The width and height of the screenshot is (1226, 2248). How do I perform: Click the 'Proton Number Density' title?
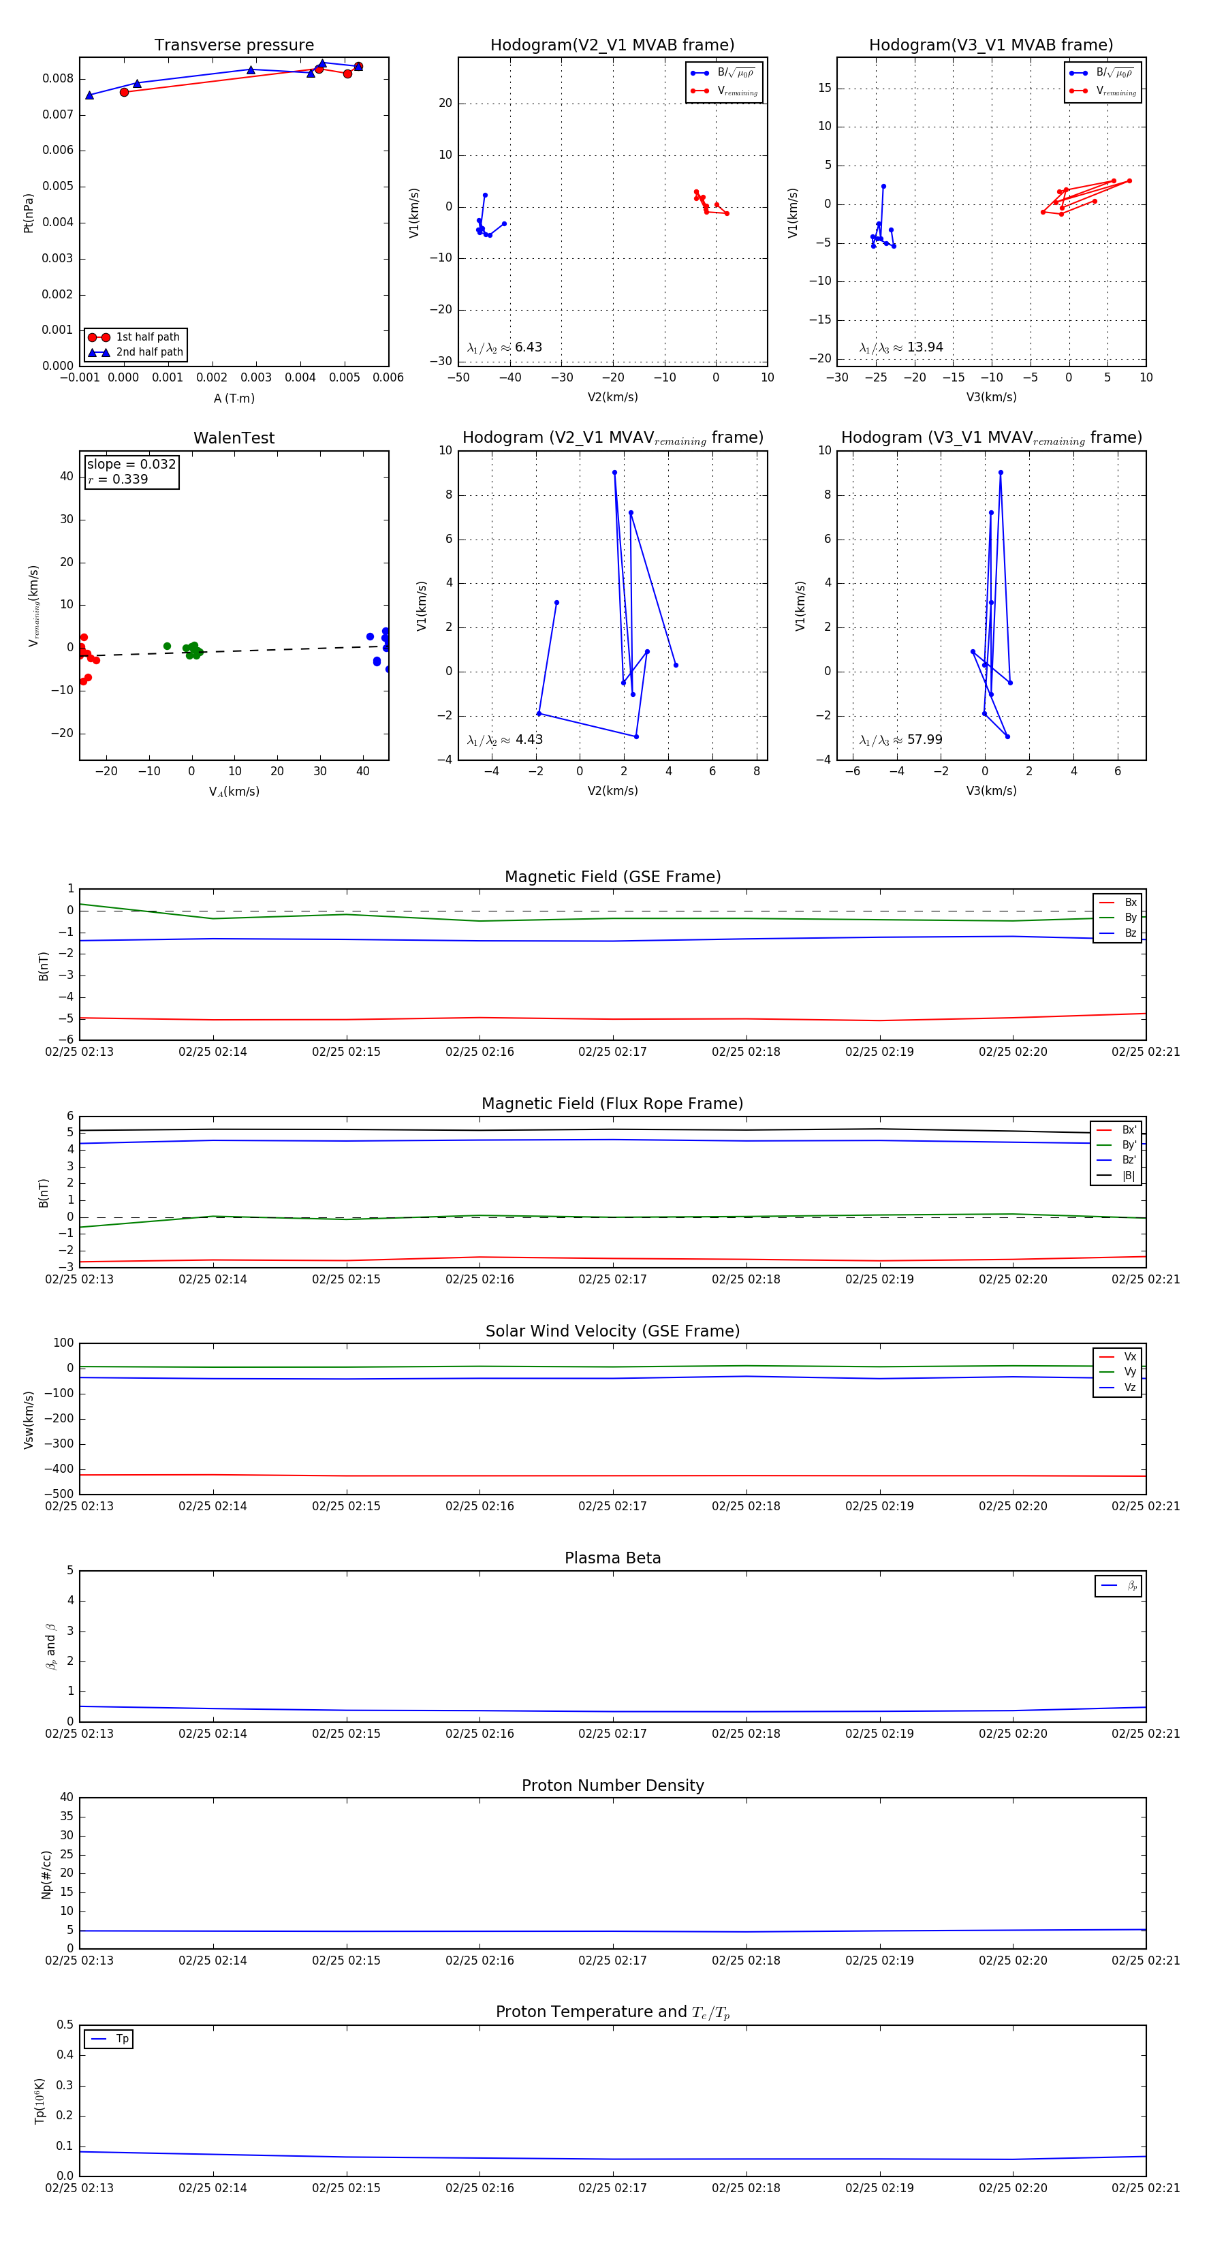coord(612,1785)
